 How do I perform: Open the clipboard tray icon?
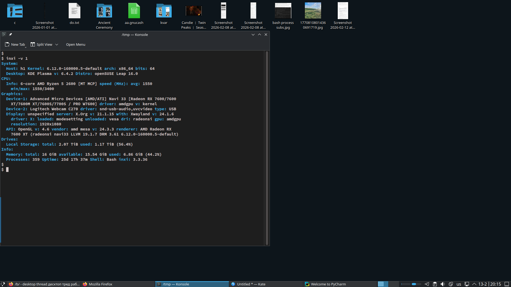[x=435, y=284]
